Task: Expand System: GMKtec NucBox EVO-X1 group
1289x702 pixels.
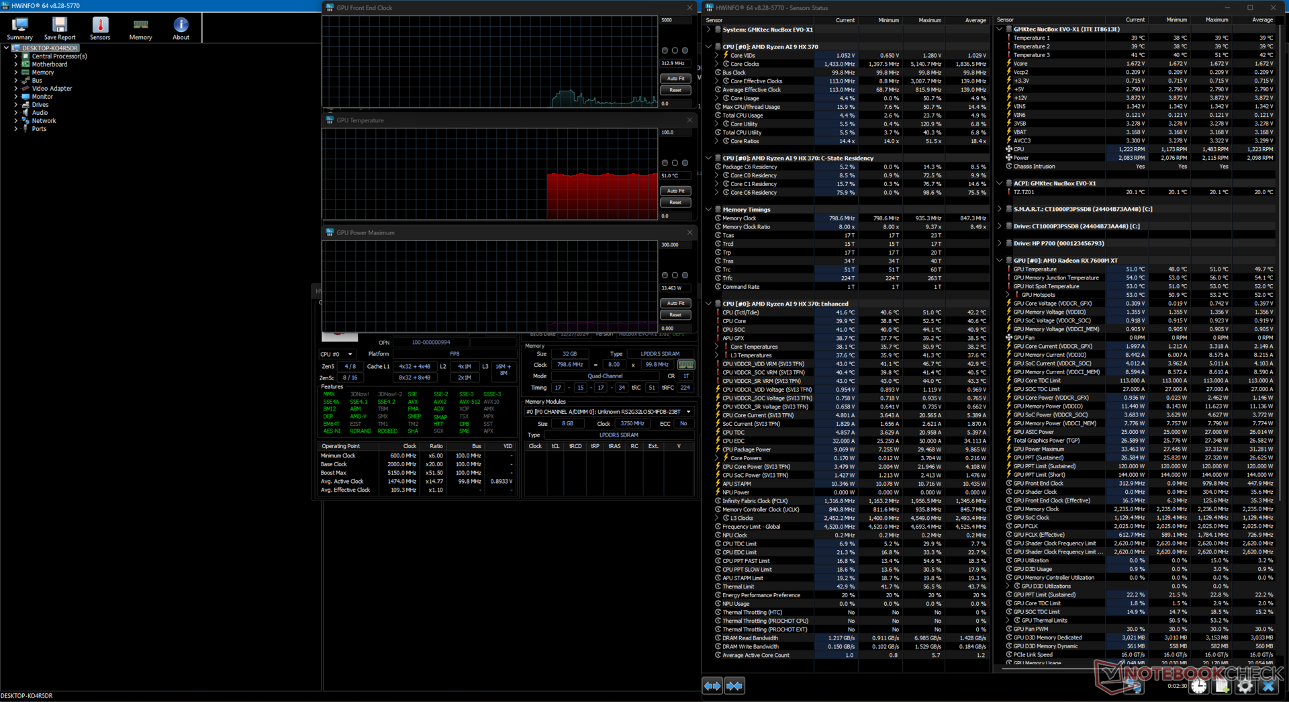Action: 708,30
